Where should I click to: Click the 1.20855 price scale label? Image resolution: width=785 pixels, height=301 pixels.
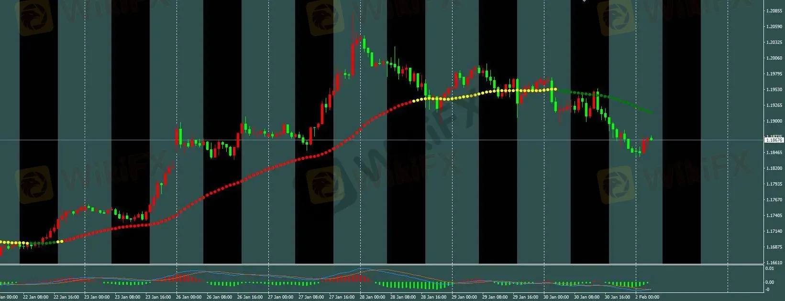774,10
